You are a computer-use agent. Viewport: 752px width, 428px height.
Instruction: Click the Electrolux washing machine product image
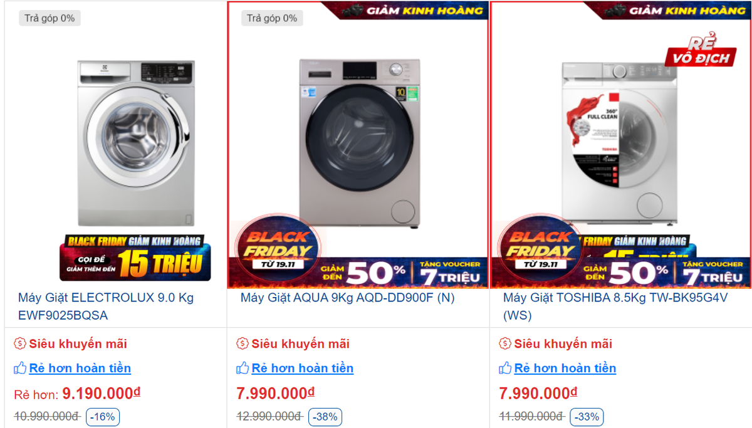click(x=135, y=144)
